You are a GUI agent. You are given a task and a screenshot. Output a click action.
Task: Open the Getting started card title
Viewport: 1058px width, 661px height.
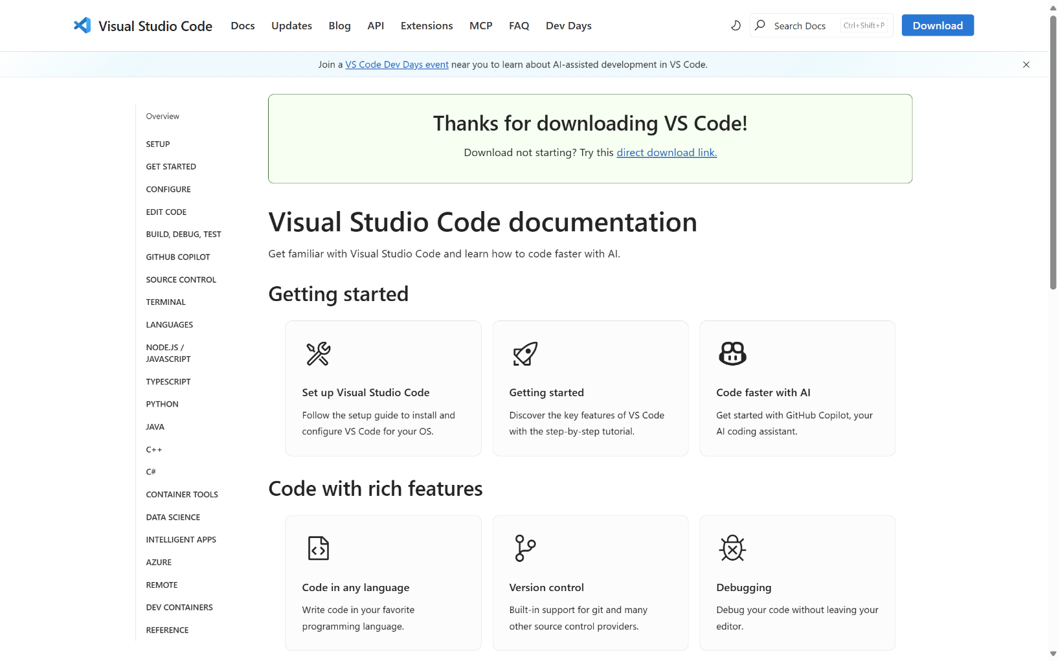[546, 393]
